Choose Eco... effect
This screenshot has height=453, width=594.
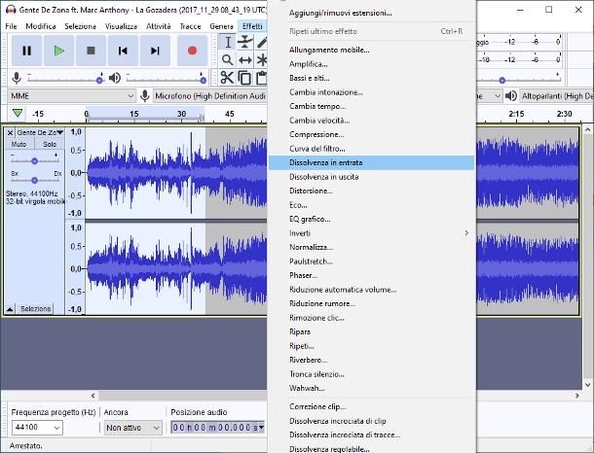tap(371, 205)
